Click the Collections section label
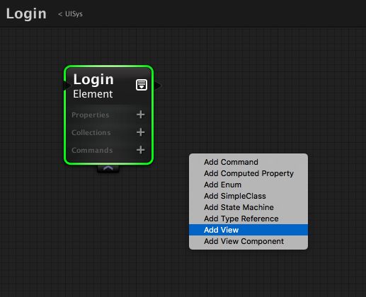The width and height of the screenshot is (366, 297). (91, 132)
